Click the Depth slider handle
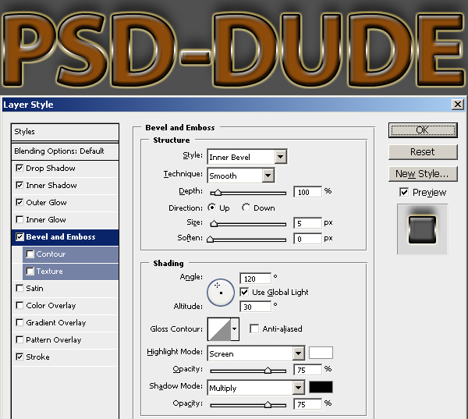468x419 pixels. (x=218, y=193)
